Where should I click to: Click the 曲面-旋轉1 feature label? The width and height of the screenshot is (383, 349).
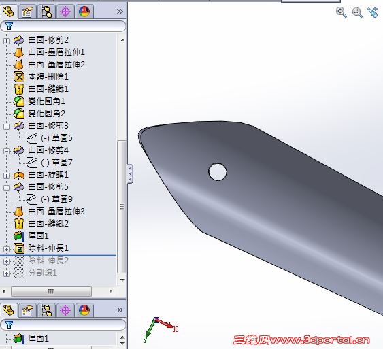point(48,175)
